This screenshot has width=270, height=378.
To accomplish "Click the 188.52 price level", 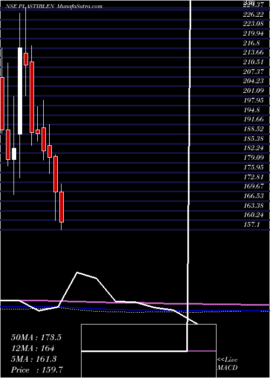I will coord(254,129).
